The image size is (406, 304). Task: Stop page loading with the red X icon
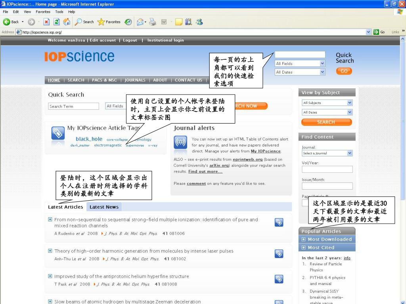(46, 22)
